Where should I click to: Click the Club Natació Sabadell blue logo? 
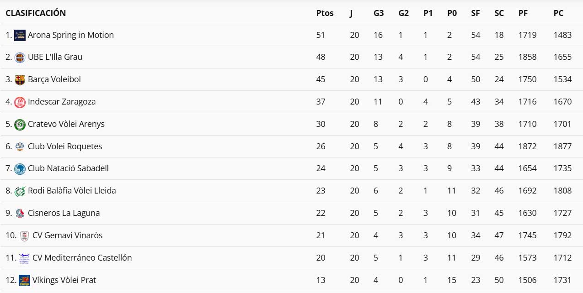[20, 169]
